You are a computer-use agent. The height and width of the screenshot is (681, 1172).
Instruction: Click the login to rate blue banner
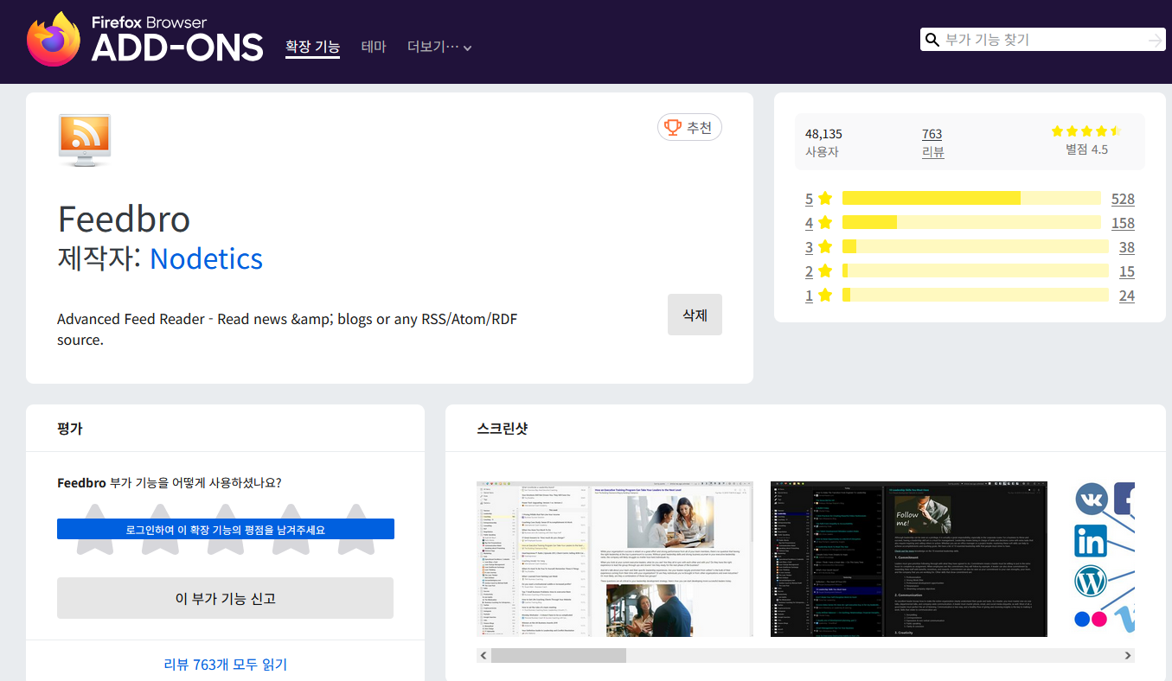coord(226,529)
